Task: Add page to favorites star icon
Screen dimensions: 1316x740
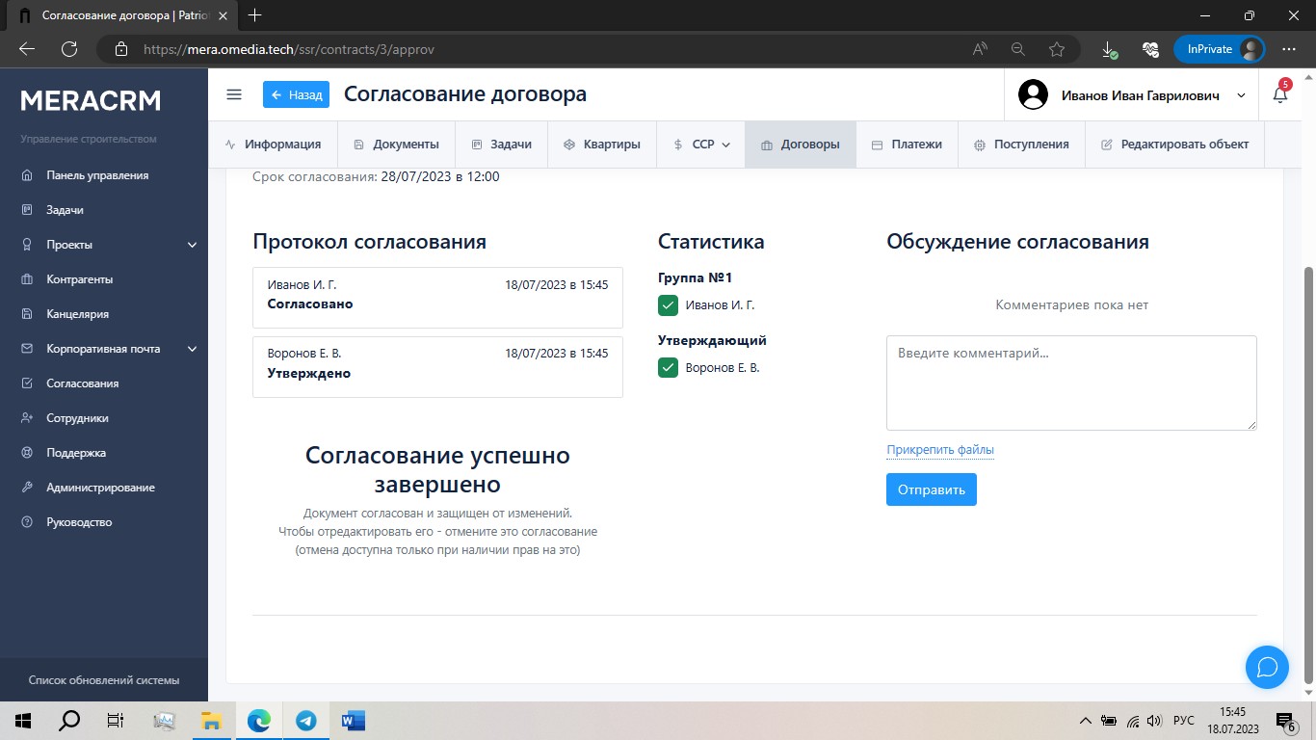Action: tap(1057, 49)
